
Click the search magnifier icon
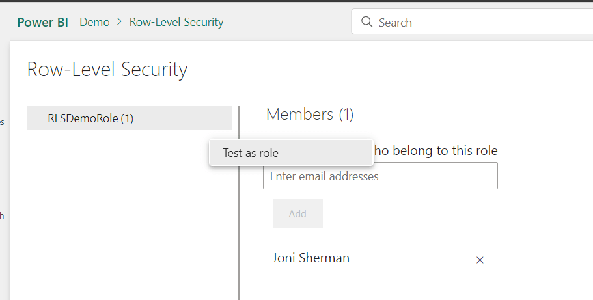click(x=366, y=22)
